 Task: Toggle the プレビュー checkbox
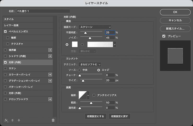pos(164,36)
